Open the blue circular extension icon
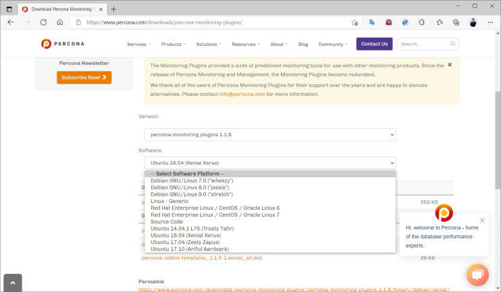501x292 pixels. (x=405, y=22)
